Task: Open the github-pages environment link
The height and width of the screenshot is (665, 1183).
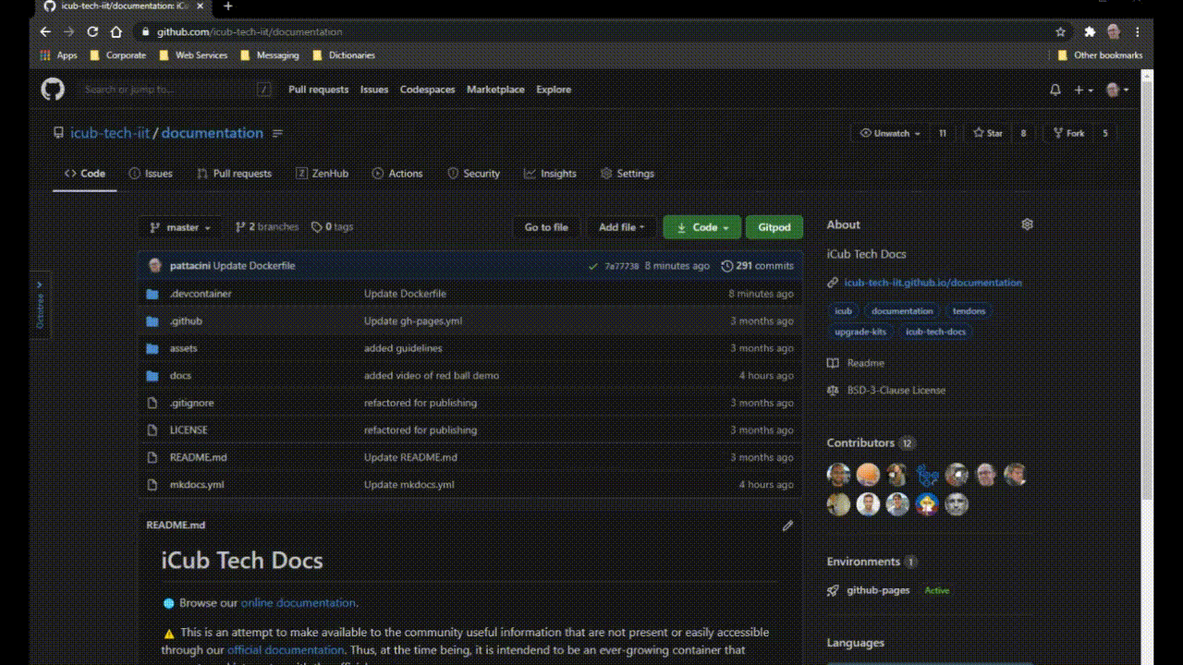Action: [x=878, y=590]
